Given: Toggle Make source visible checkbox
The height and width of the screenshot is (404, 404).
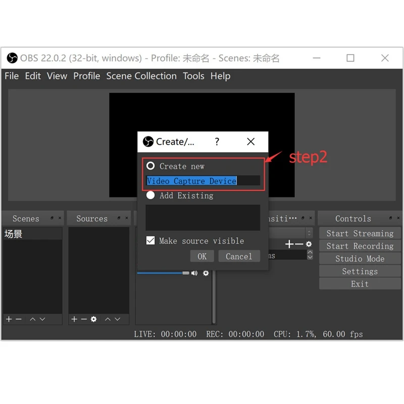Looking at the screenshot, I should [x=150, y=240].
